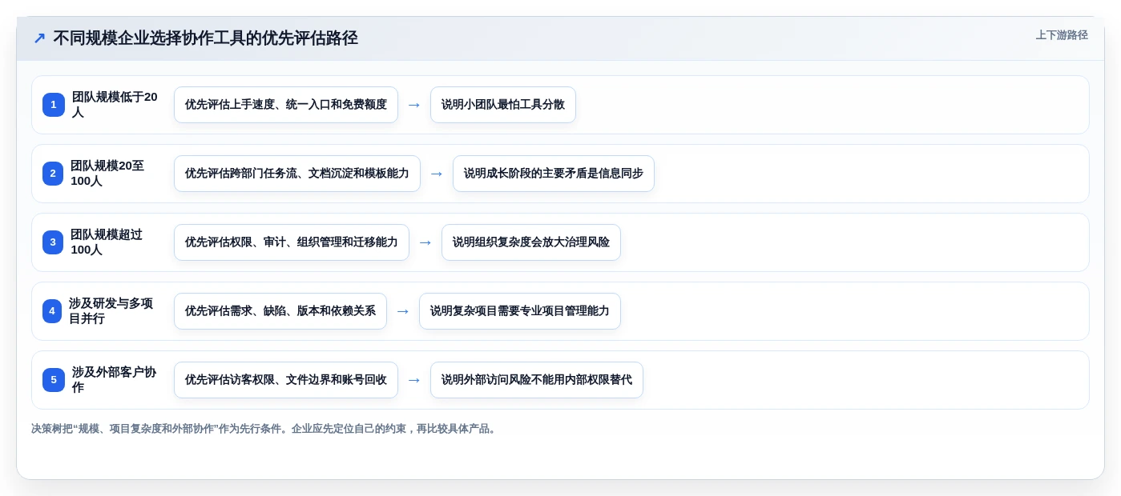1121x496 pixels.
Task: Open the box 优先评估权限、审计、组织管理和迁移能力
Action: pos(292,242)
